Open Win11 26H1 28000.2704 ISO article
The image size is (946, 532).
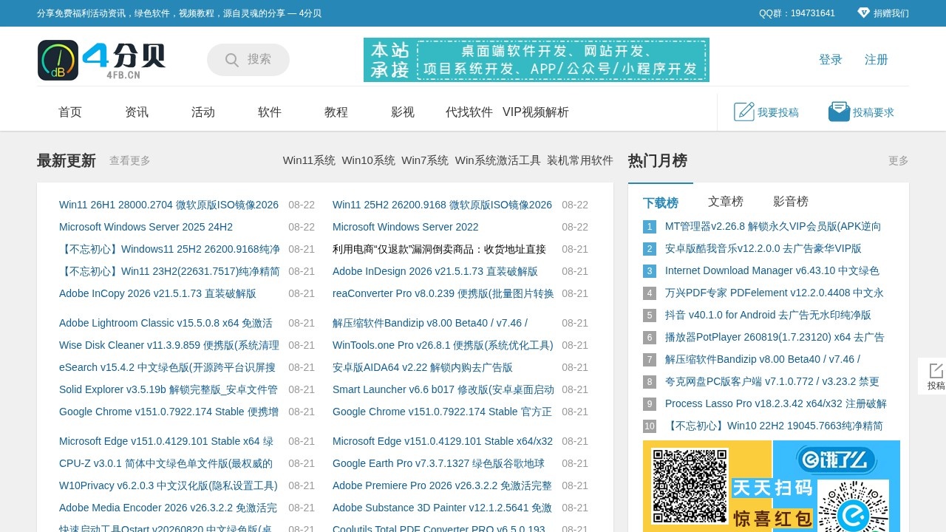[x=169, y=205]
